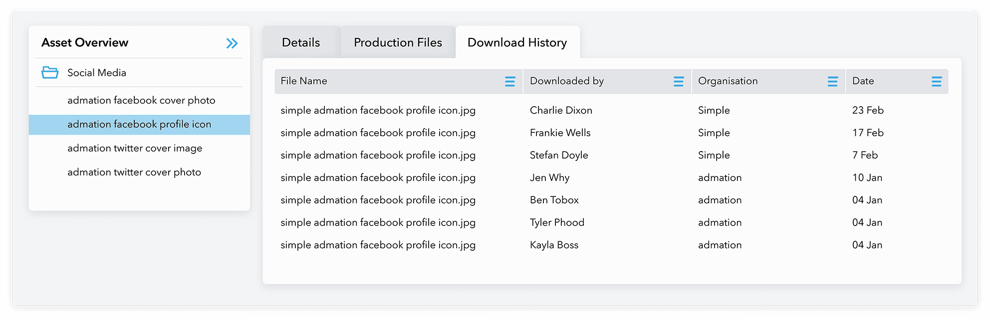Open the Organisation column menu icon

coord(832,82)
